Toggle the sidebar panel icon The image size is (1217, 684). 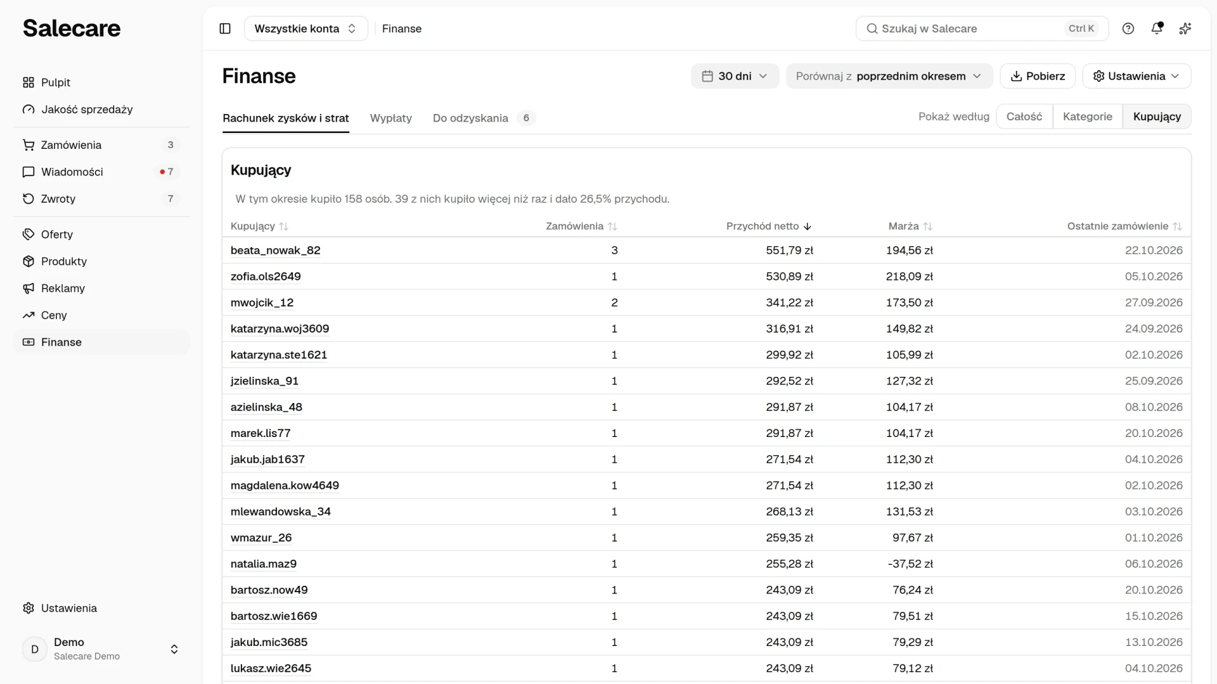[225, 28]
